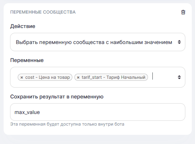Open the Действие dropdown selector
The width and height of the screenshot is (195, 144).
(98, 42)
